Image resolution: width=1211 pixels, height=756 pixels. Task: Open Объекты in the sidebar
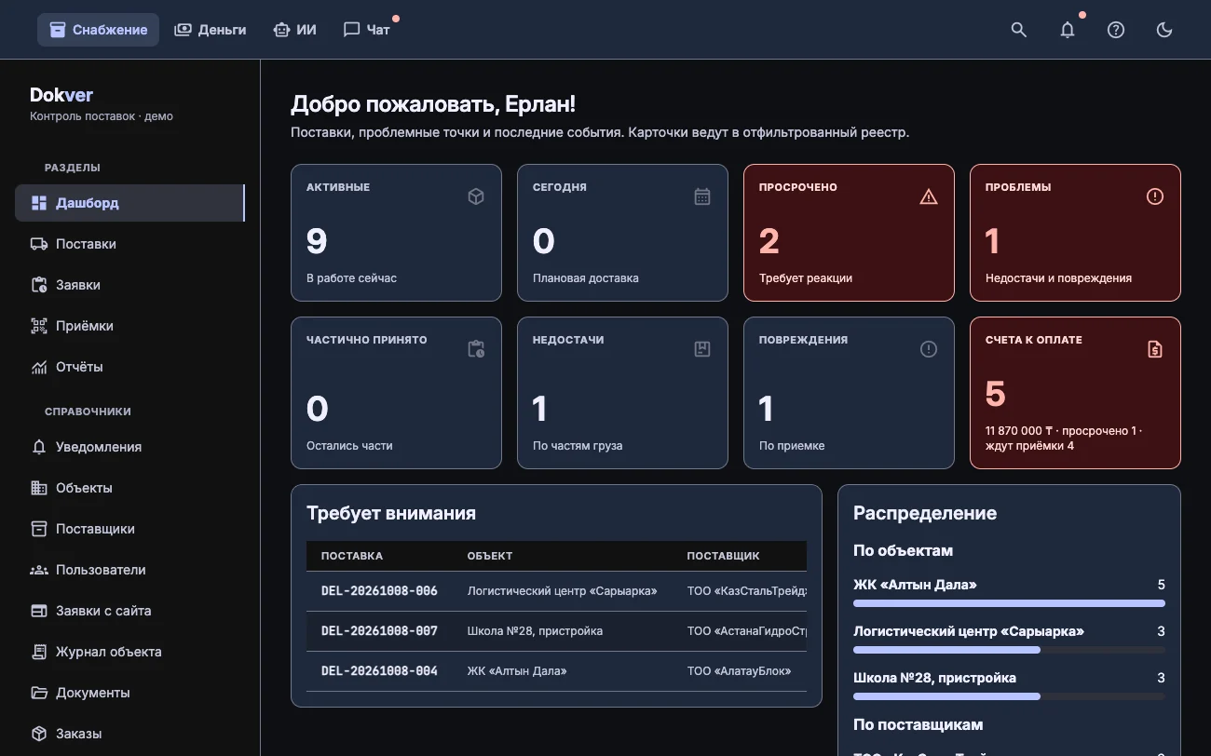[x=129, y=488]
